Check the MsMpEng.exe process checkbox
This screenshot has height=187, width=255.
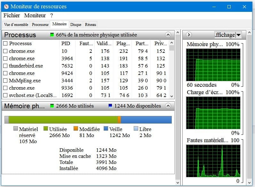tap(5, 81)
